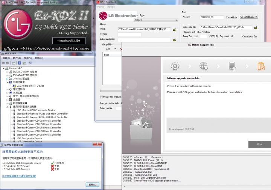Select LGE Mobile USB Composite Device in device tree

[36, 110]
